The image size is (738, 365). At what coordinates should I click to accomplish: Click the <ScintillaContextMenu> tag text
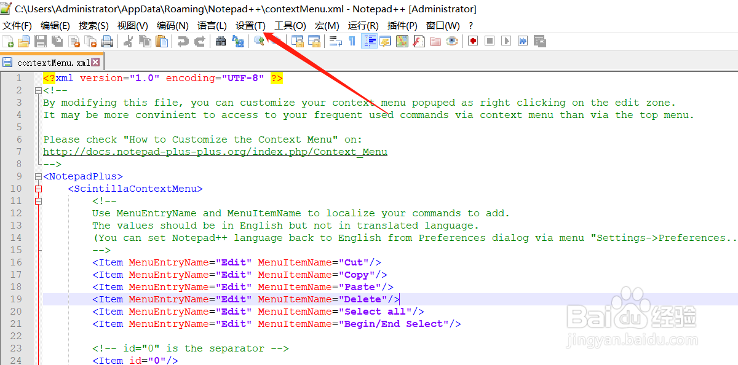pyautogui.click(x=135, y=189)
